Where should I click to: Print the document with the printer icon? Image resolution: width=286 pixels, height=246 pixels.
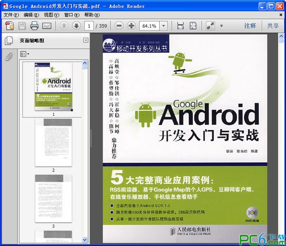pyautogui.click(x=34, y=26)
